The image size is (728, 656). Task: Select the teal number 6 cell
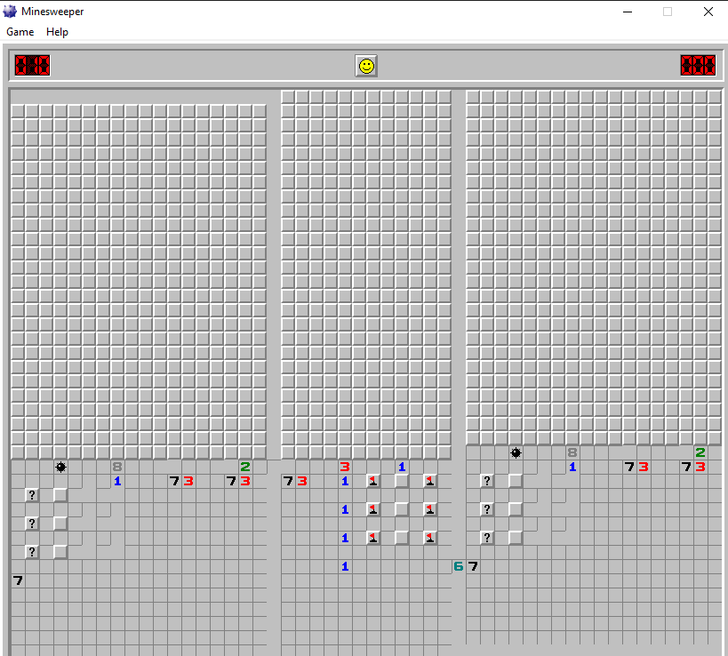(x=459, y=566)
